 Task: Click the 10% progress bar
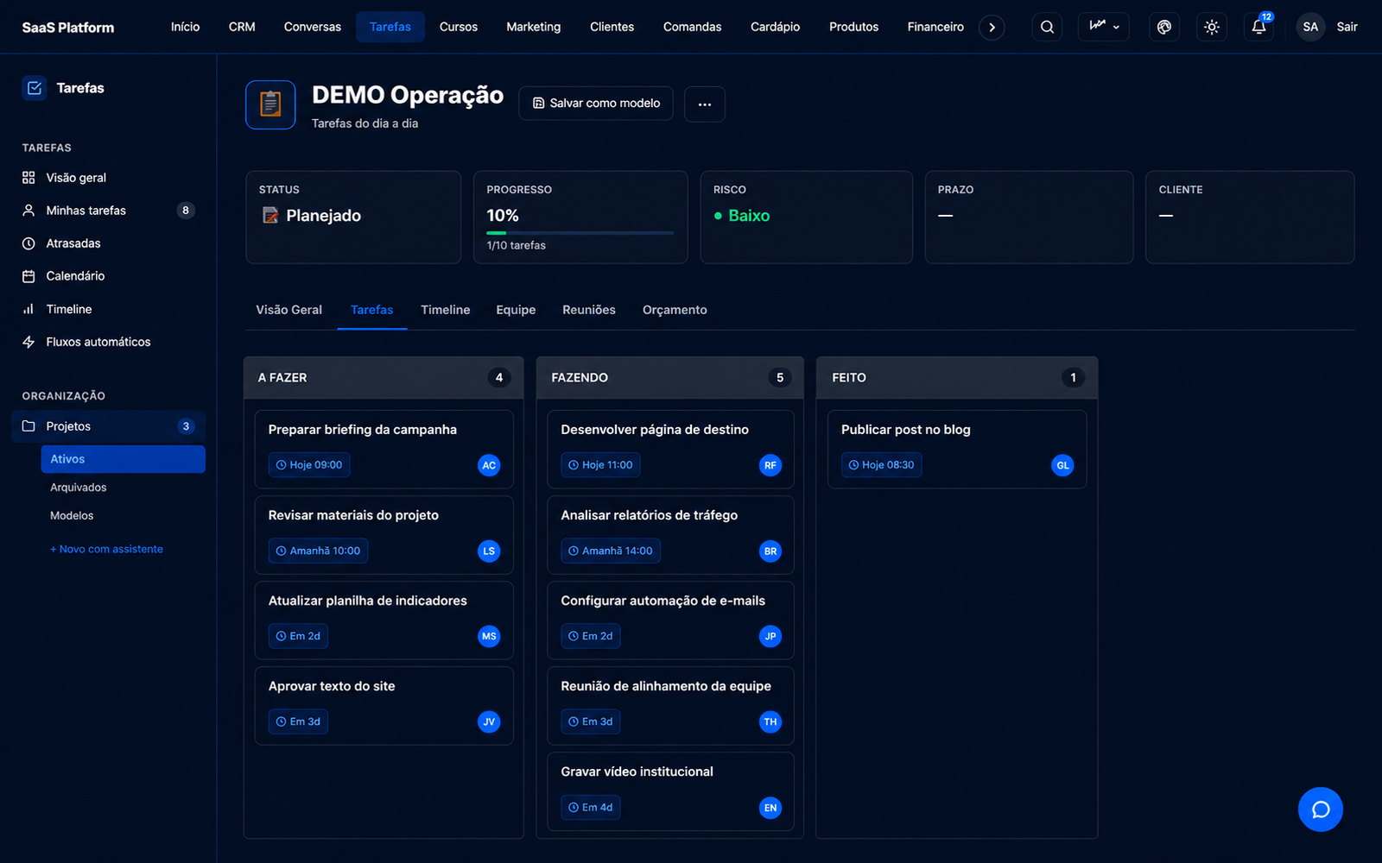[580, 233]
